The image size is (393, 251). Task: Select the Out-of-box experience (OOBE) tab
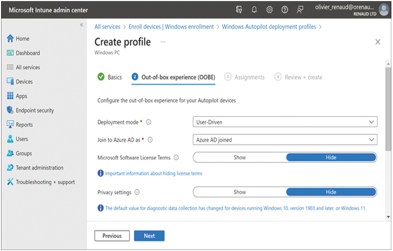pos(174,77)
